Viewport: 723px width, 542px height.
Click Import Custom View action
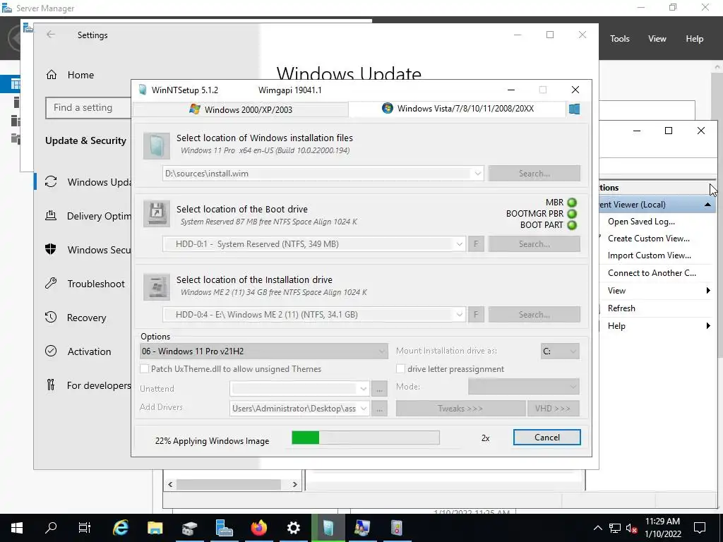pyautogui.click(x=650, y=255)
